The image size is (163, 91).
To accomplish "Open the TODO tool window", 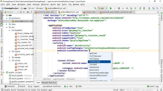I will click(x=78, y=86).
